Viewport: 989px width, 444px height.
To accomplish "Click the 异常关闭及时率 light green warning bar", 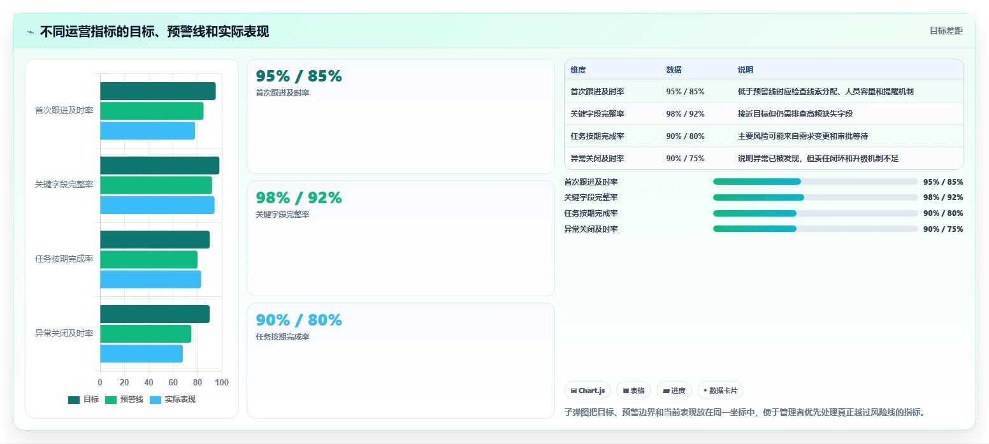I will pyautogui.click(x=146, y=334).
